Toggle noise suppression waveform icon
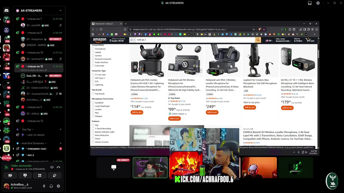The width and height of the screenshot is (344, 193). point(52,167)
